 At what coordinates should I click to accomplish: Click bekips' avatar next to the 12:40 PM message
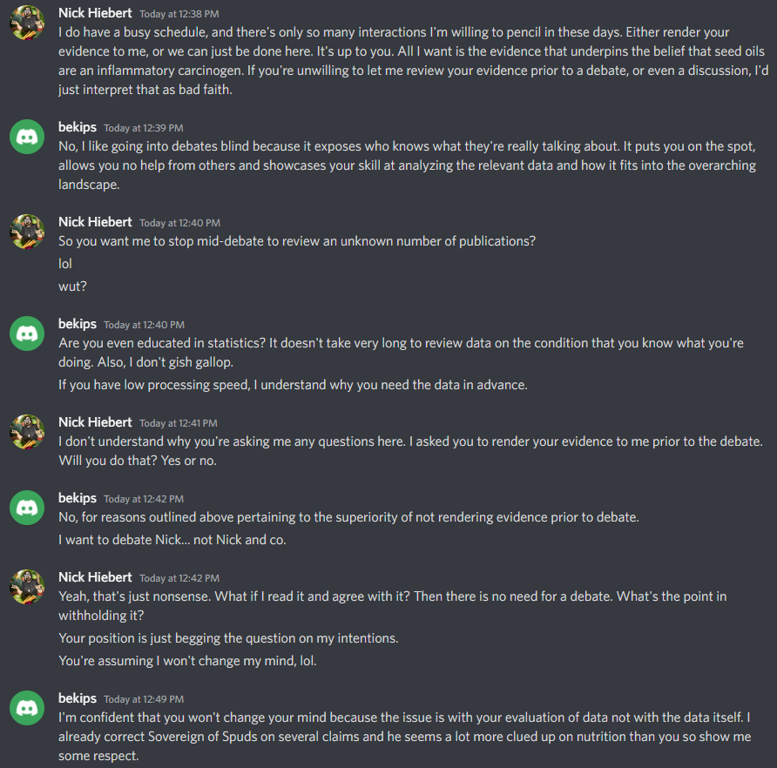(27, 335)
